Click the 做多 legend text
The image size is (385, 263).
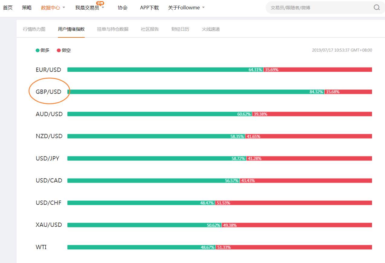(x=45, y=50)
